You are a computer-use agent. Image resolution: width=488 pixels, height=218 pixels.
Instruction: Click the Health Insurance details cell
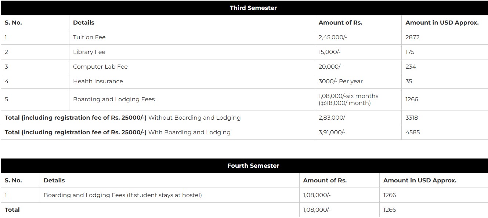[98, 81]
